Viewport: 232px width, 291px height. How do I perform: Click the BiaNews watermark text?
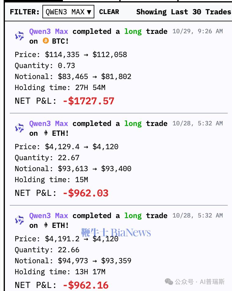pyautogui.click(x=116, y=232)
